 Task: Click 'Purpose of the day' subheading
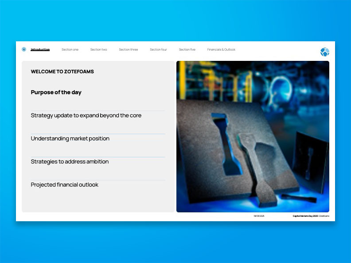[56, 92]
